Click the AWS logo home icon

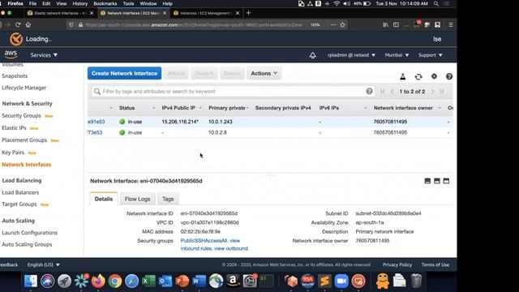click(x=11, y=54)
